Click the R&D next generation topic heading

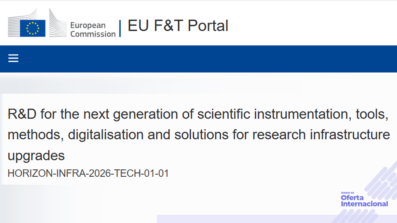pyautogui.click(x=198, y=114)
